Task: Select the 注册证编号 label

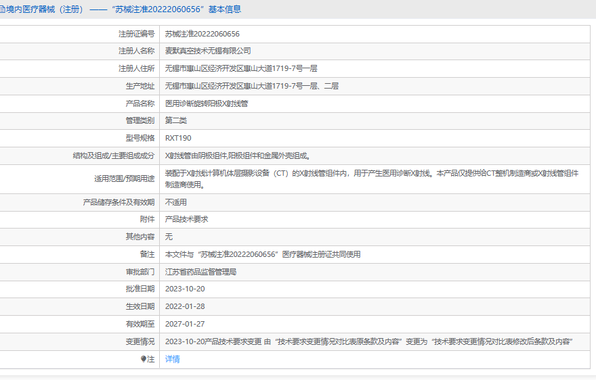Action: point(136,34)
